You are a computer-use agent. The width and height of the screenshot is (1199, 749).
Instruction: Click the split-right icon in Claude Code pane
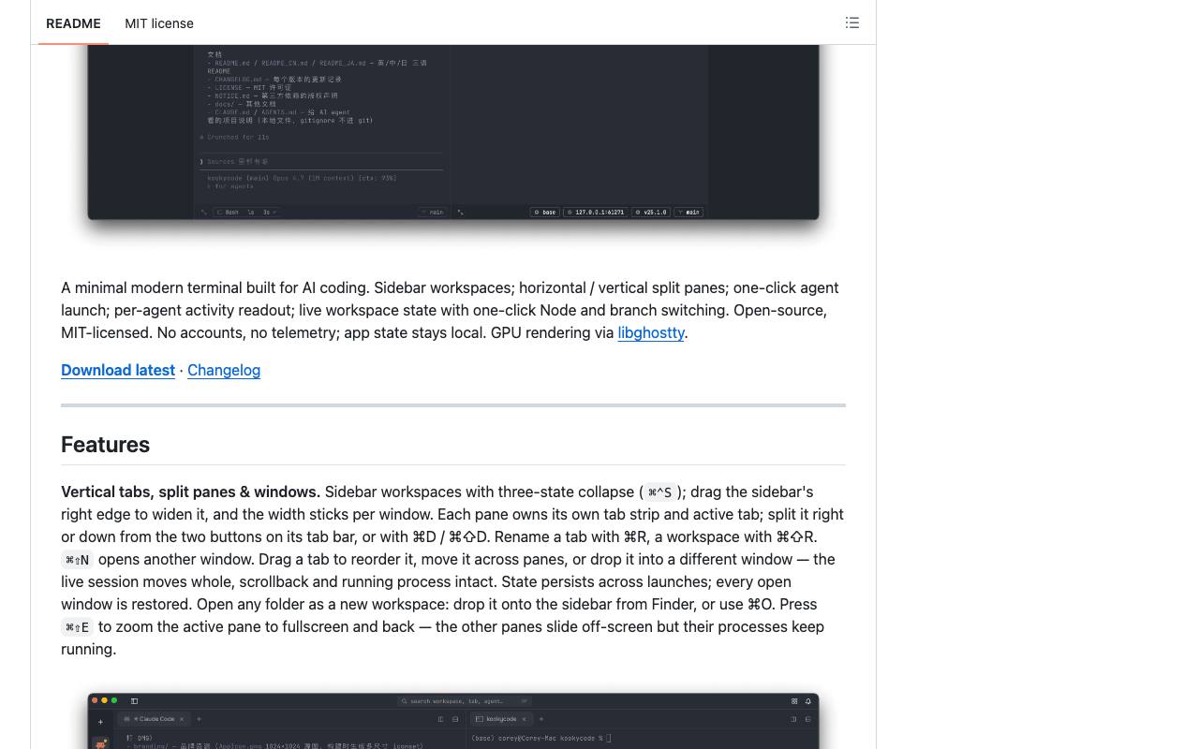440,719
